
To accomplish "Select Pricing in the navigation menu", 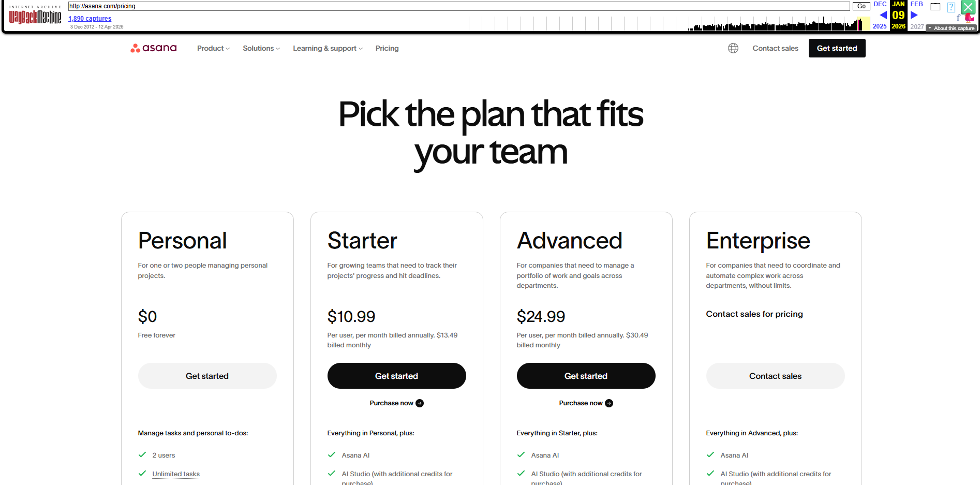I will click(x=387, y=48).
